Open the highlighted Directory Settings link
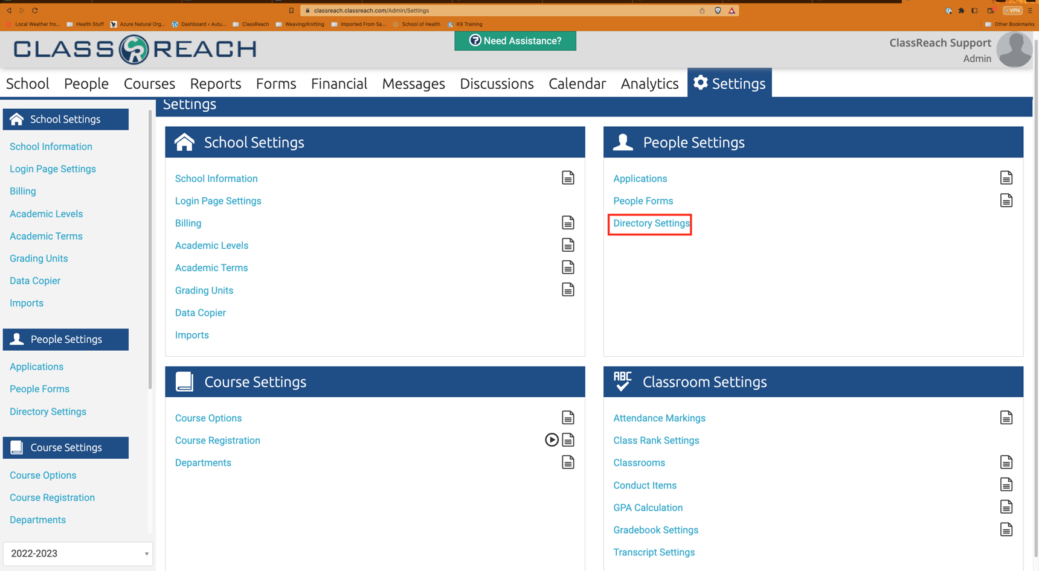The height and width of the screenshot is (571, 1039). pyautogui.click(x=650, y=223)
